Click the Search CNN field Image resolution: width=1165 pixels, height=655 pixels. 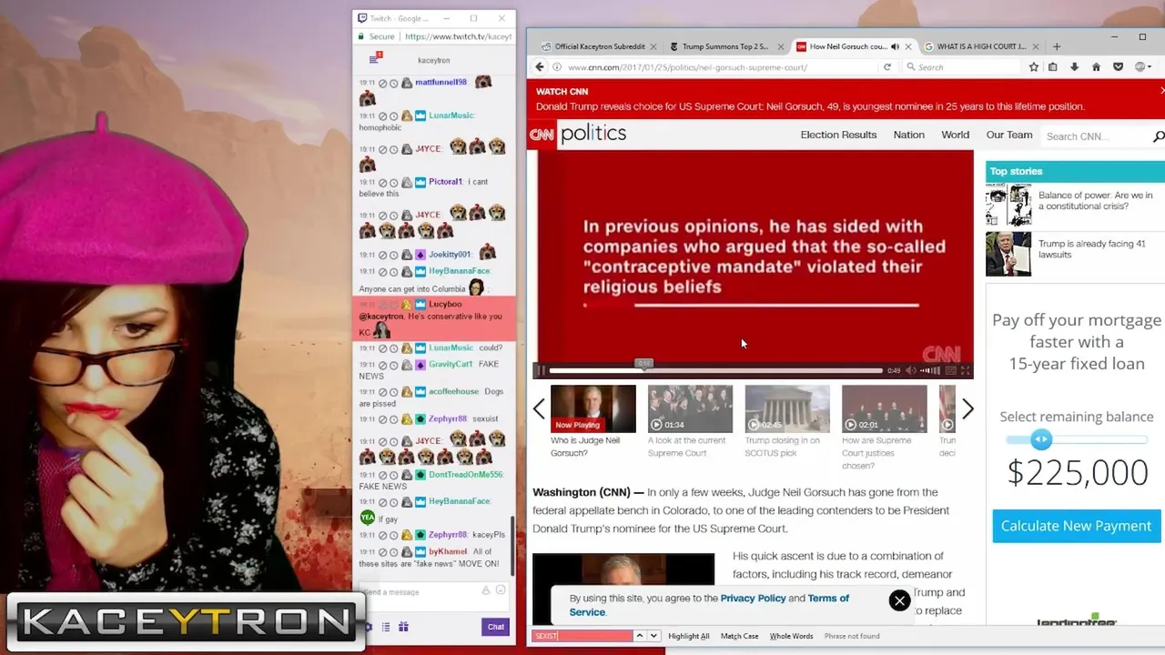click(1094, 136)
